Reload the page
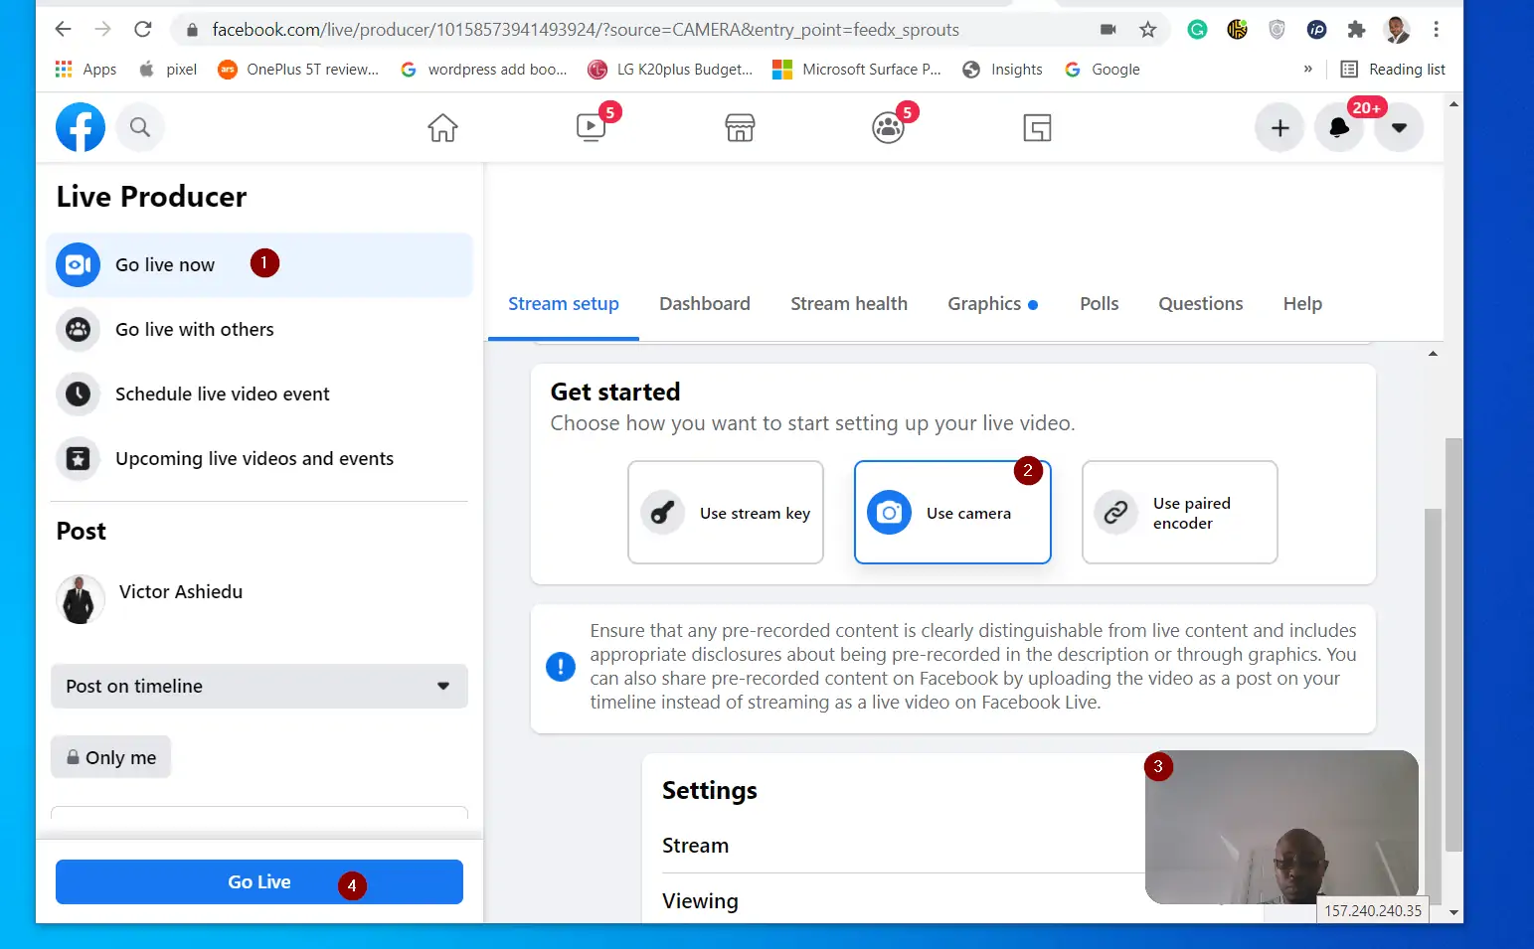 [143, 30]
